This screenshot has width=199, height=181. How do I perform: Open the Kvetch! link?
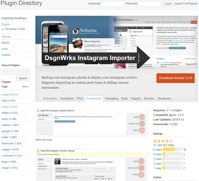tap(6, 55)
